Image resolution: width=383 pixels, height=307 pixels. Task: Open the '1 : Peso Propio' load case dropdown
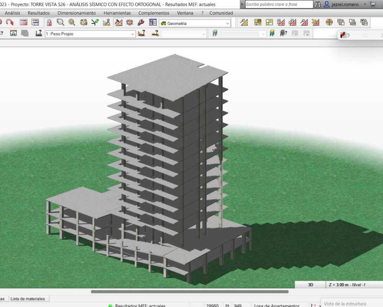(133, 34)
